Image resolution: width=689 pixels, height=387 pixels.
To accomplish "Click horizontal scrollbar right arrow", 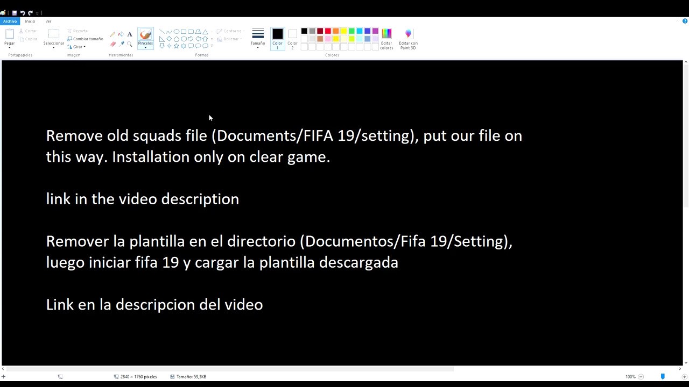I will 680,369.
